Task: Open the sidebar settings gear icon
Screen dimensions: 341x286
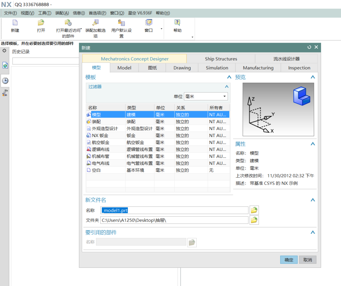Action: pyautogui.click(x=4, y=51)
